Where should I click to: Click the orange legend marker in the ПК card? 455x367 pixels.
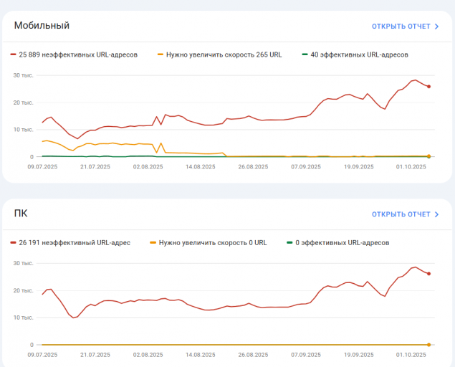153,243
